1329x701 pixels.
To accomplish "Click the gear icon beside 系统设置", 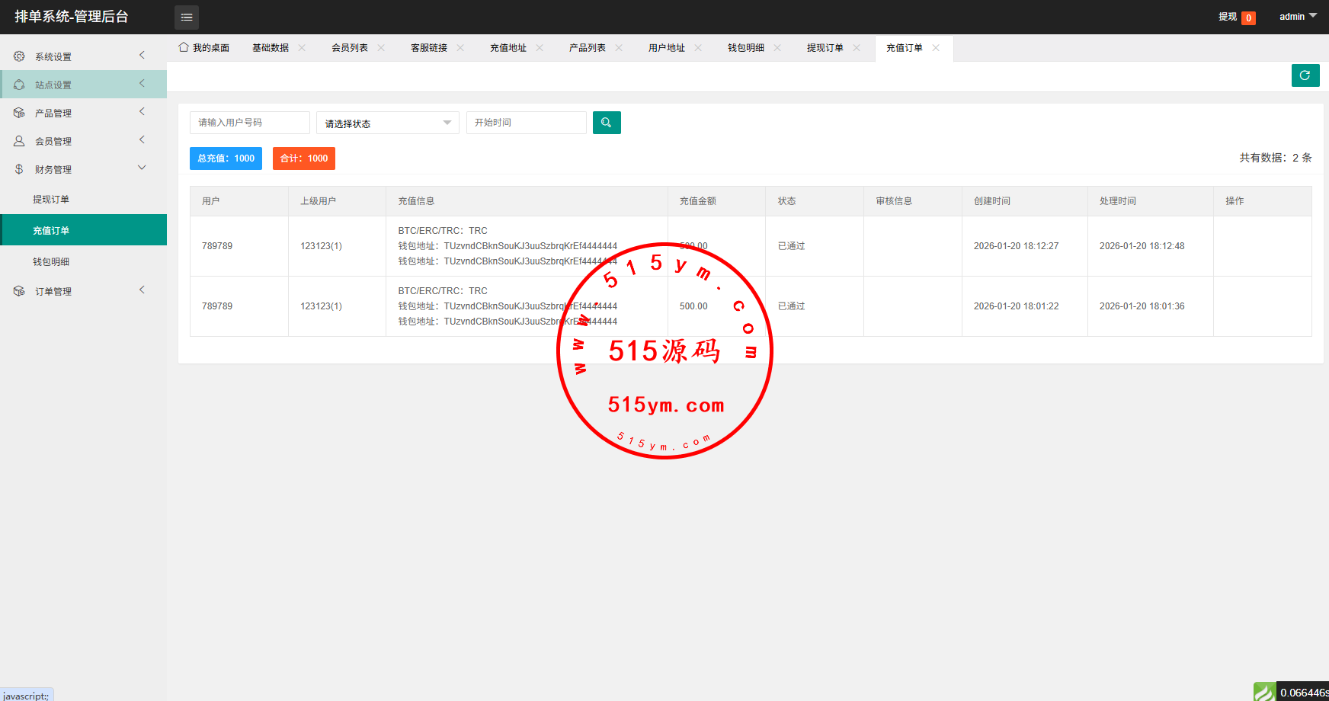I will pyautogui.click(x=19, y=56).
